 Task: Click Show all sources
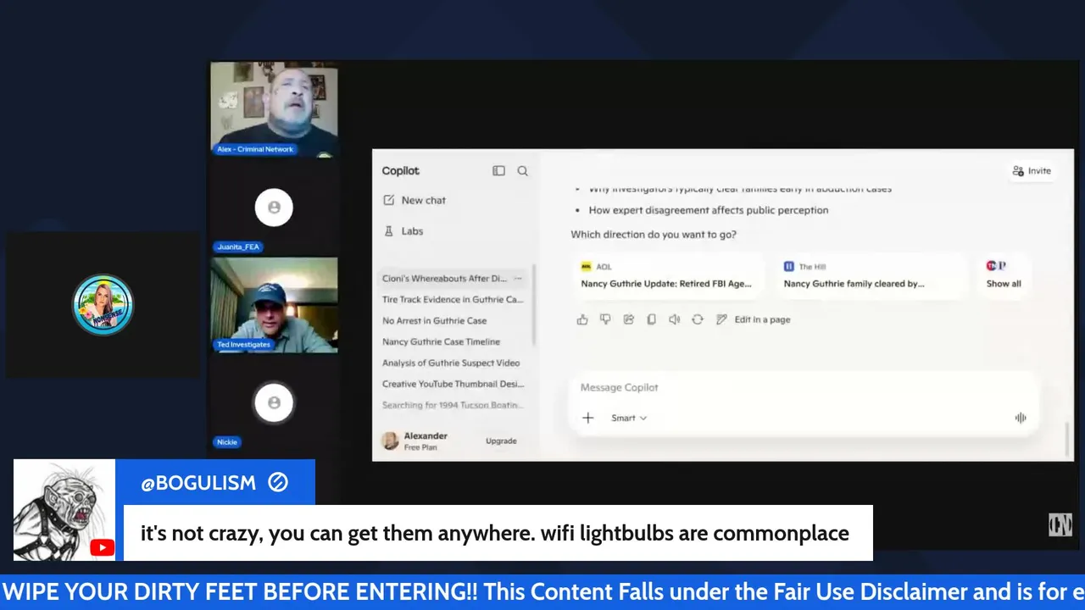[x=1004, y=276]
